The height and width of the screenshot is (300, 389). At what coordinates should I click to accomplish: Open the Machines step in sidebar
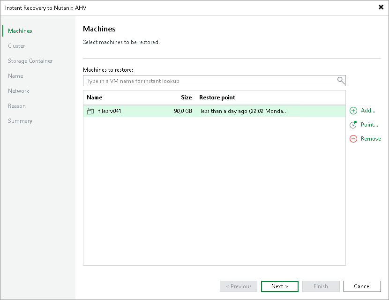pos(20,31)
